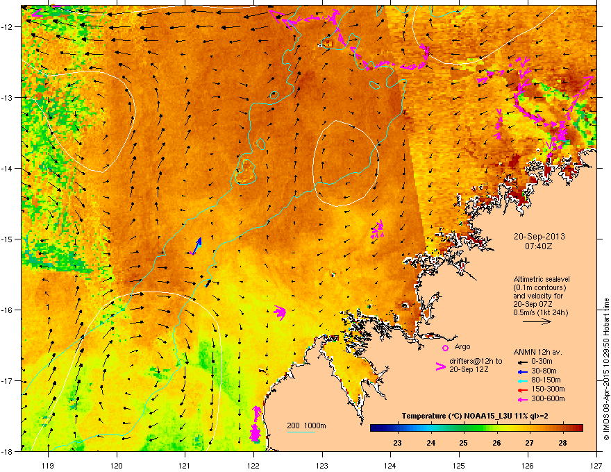Click the time label 07:40Z
Image resolution: width=611 pixels, height=472 pixels.
point(539,246)
